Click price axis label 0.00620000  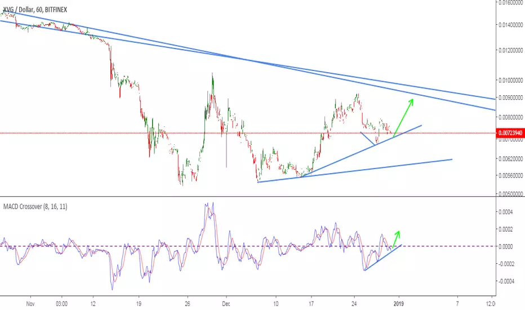[510, 159]
